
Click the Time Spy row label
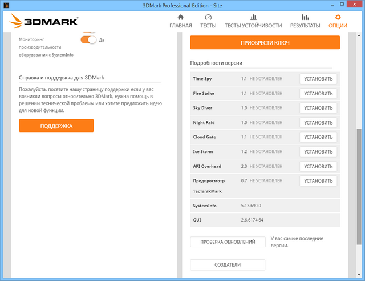202,79
